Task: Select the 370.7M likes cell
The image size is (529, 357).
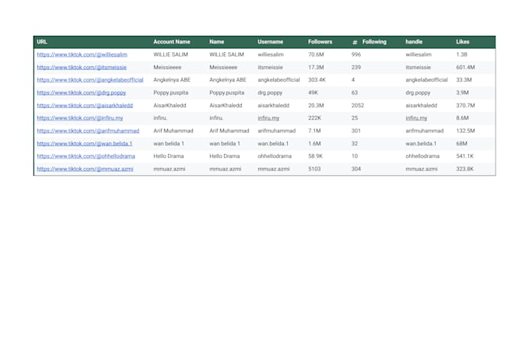Action: point(465,106)
